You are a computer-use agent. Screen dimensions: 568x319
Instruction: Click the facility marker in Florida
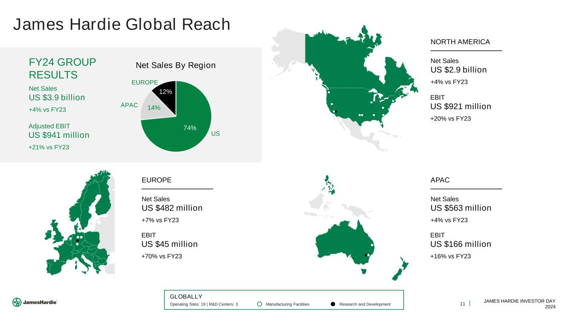(382, 123)
